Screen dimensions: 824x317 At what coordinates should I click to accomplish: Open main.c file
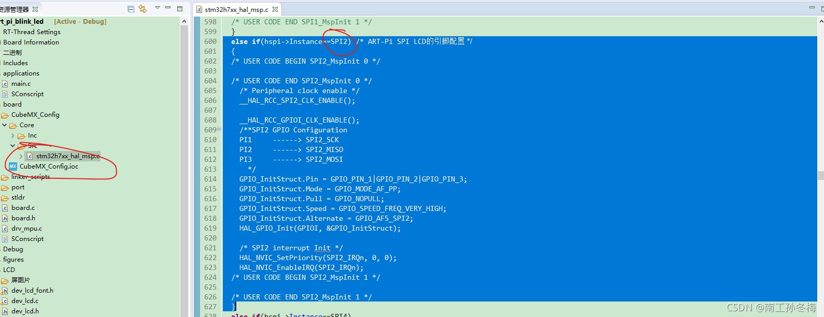(21, 83)
